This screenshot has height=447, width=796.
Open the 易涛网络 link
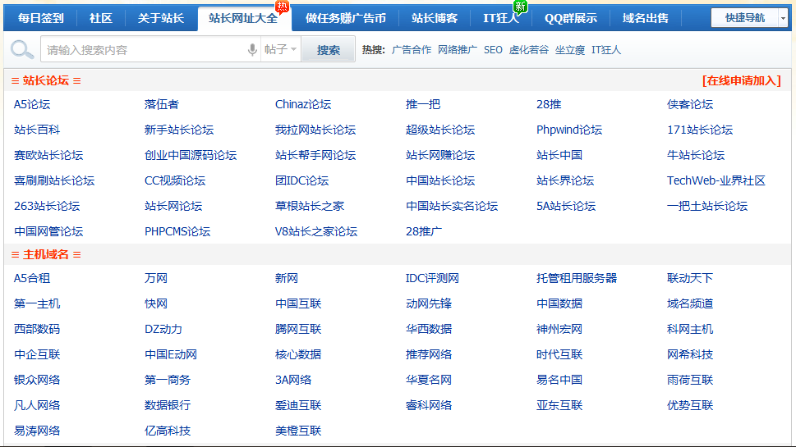[x=37, y=431]
